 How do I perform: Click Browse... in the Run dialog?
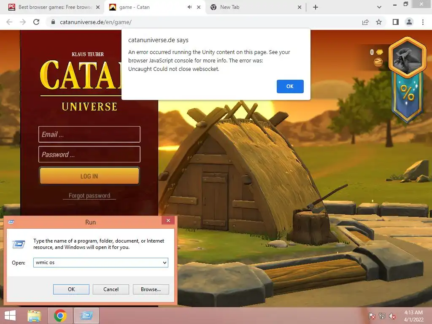tap(151, 289)
